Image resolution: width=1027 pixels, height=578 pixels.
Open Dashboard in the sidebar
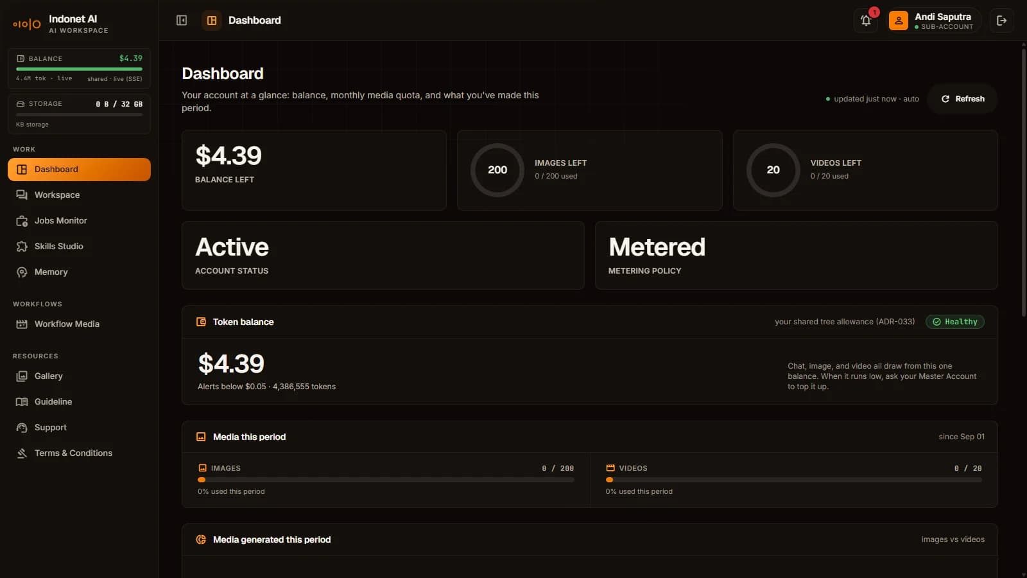pyautogui.click(x=79, y=170)
